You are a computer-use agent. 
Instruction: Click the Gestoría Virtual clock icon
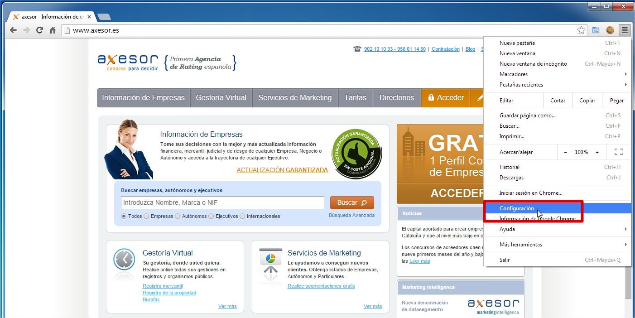pyautogui.click(x=124, y=260)
